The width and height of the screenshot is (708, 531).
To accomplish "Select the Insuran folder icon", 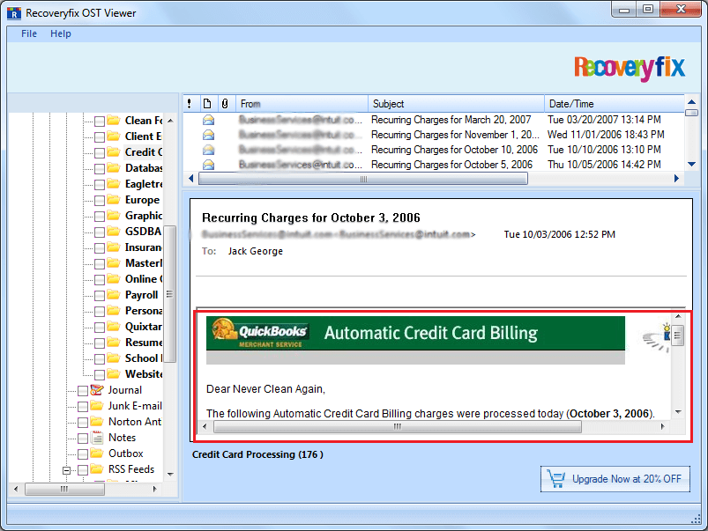I will (x=114, y=247).
